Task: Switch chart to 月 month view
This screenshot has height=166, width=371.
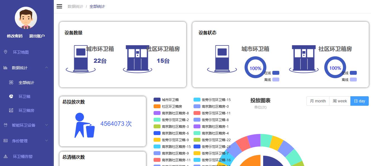Action: click(x=318, y=101)
